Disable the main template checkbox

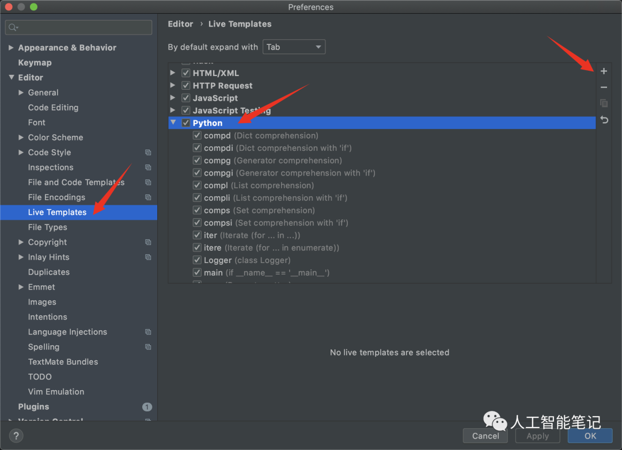coord(197,272)
